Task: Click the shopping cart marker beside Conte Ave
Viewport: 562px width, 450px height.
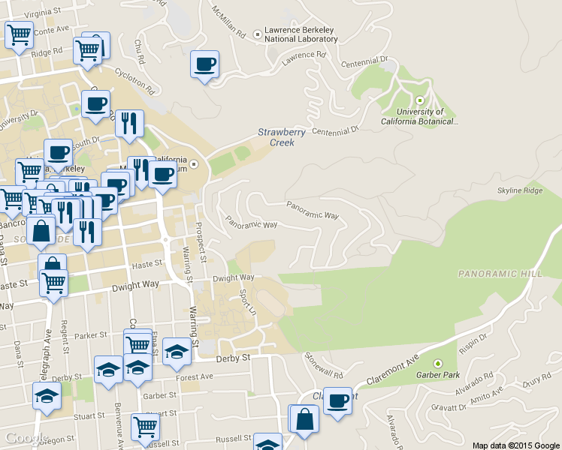Action: pos(19,37)
